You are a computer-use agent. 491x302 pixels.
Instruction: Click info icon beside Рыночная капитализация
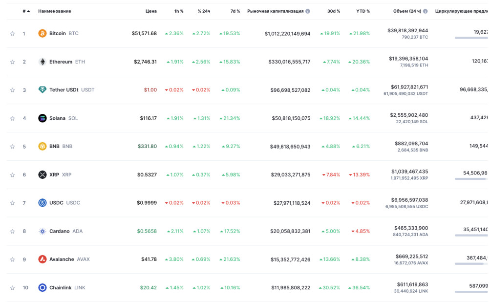(x=308, y=11)
